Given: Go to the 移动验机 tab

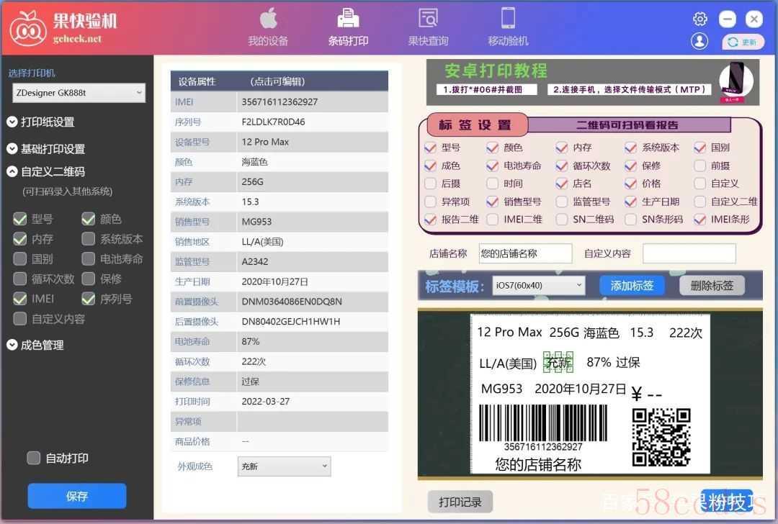Looking at the screenshot, I should pos(508,28).
